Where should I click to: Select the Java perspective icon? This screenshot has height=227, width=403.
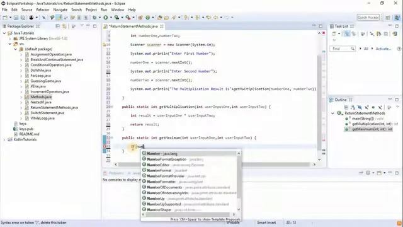pyautogui.click(x=397, y=18)
